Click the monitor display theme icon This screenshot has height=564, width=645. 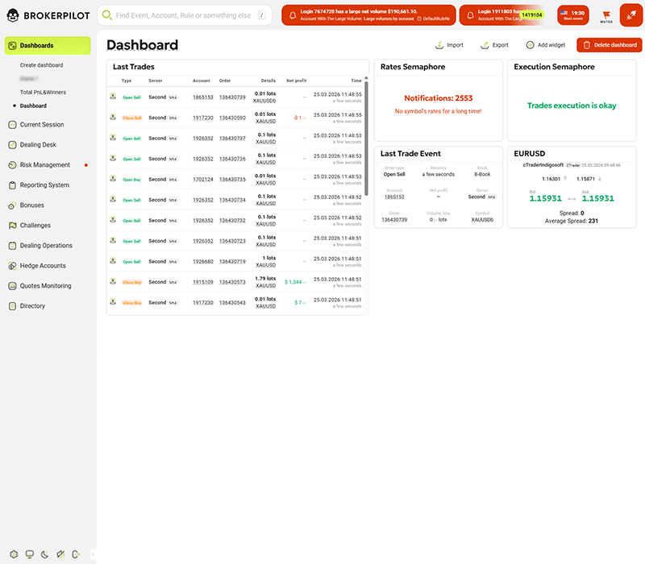[30, 554]
